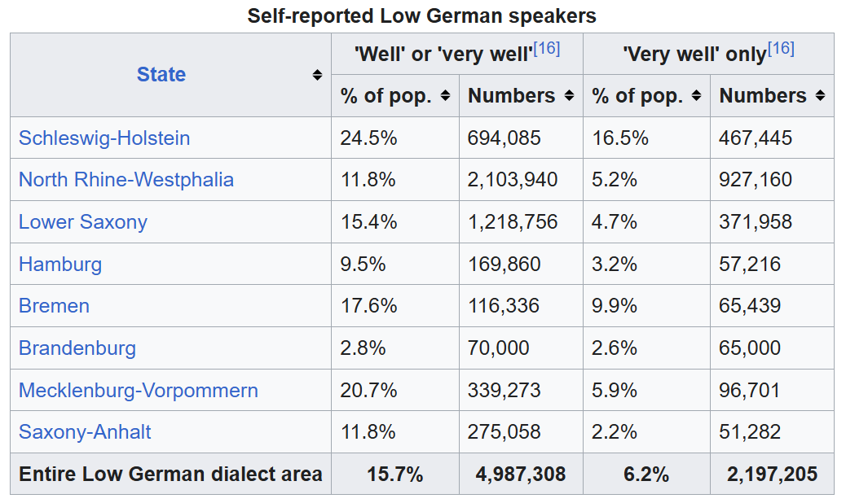Follow the Lower Saxony link
The image size is (846, 503).
point(83,222)
